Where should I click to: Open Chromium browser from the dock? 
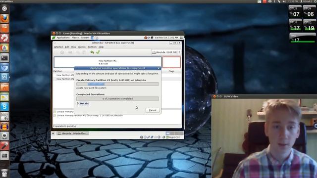point(4,68)
